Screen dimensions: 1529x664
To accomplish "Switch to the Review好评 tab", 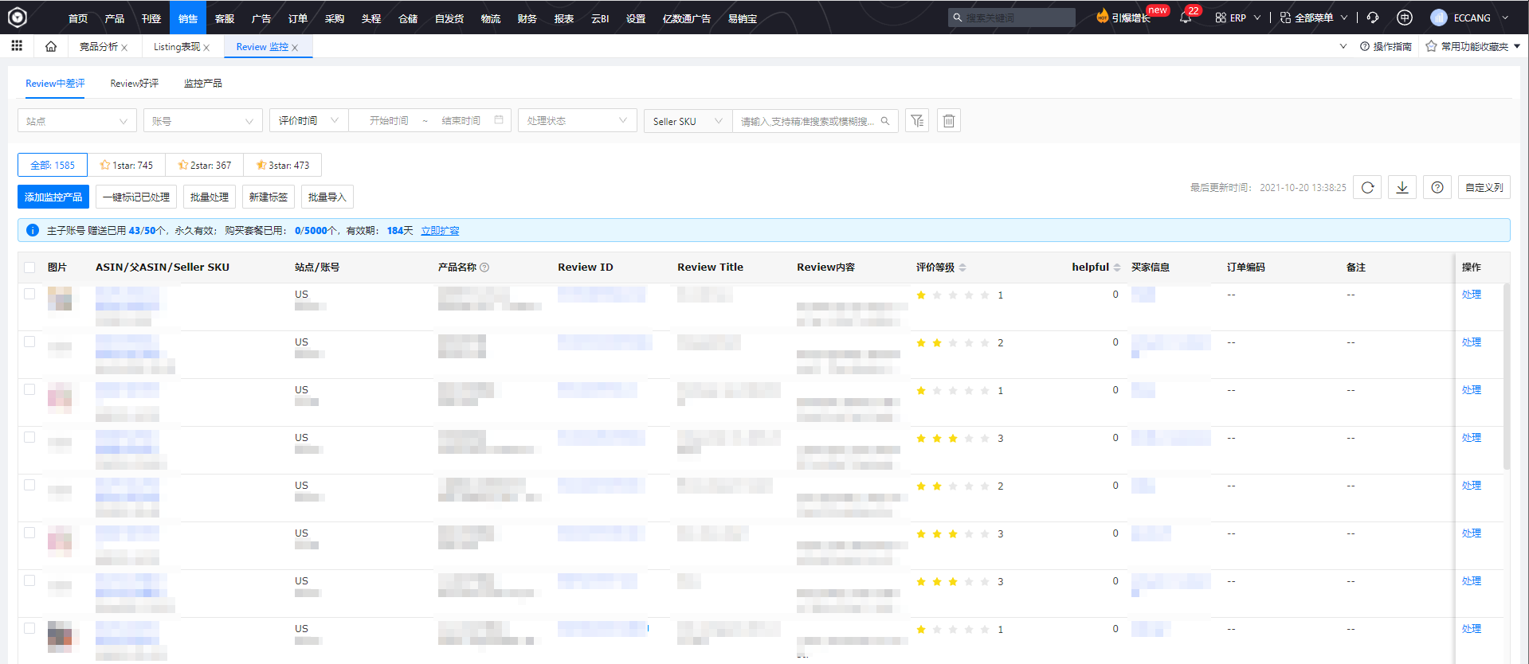I will pos(134,84).
